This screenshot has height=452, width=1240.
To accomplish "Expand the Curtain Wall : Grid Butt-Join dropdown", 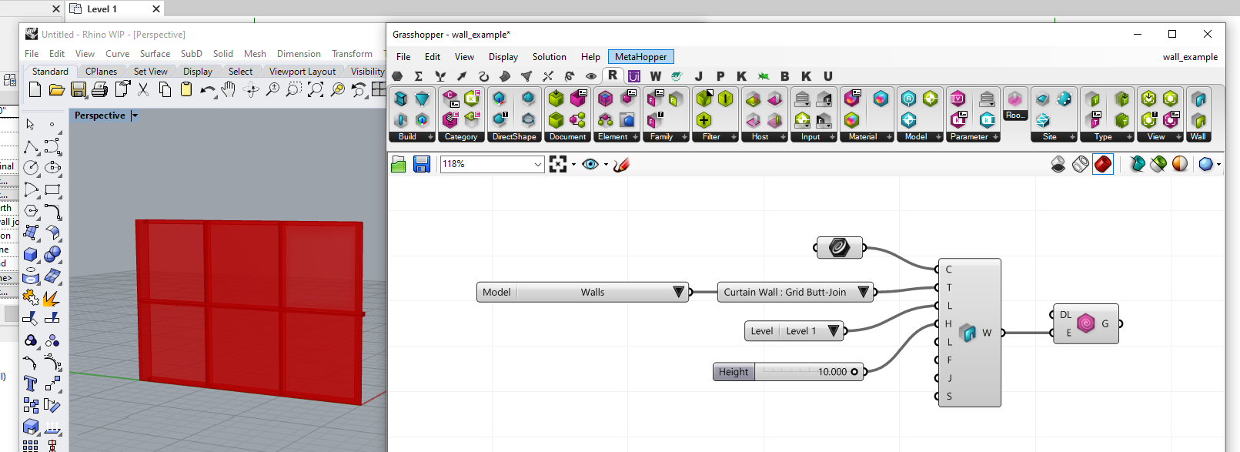I will pos(863,292).
